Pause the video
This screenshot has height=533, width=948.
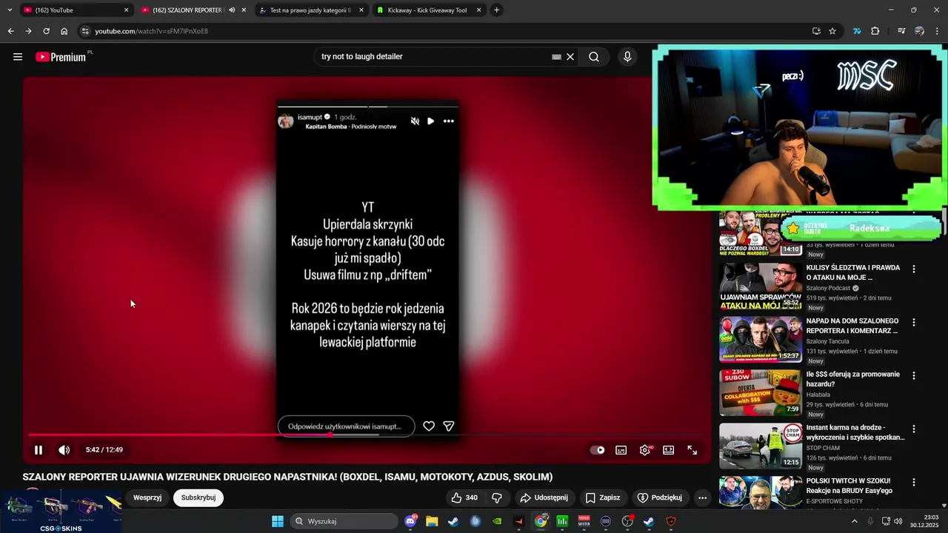[x=39, y=450]
